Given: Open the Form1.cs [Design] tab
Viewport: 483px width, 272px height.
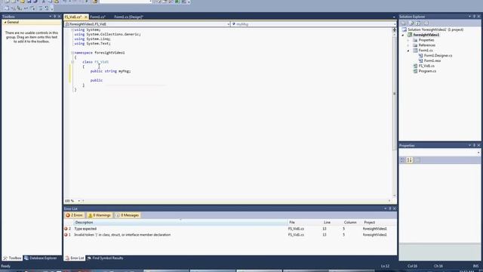Looking at the screenshot, I should click(x=128, y=17).
